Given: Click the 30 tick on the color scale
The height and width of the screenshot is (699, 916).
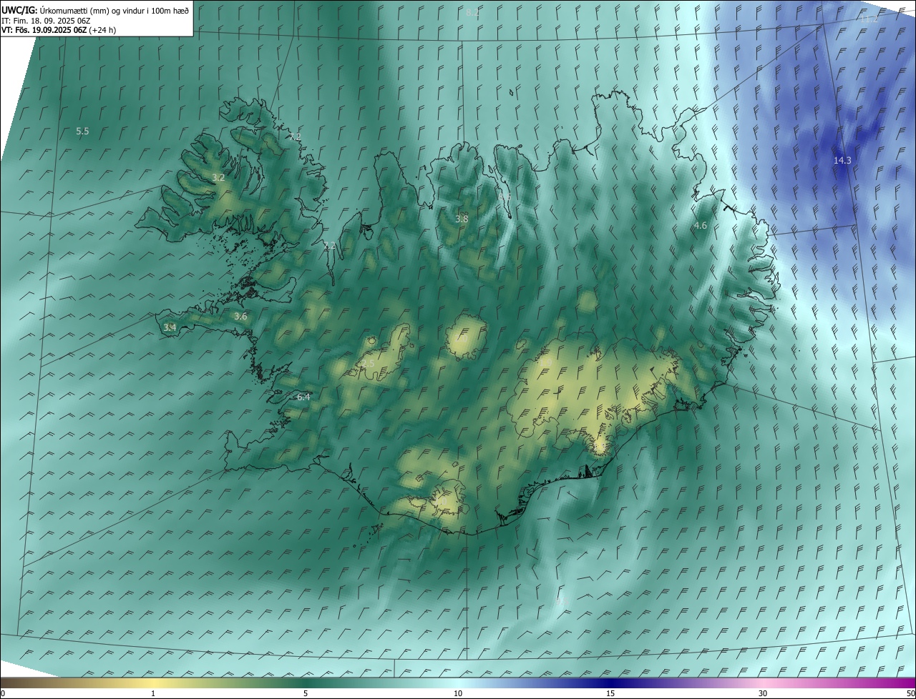Looking at the screenshot, I should point(763,694).
